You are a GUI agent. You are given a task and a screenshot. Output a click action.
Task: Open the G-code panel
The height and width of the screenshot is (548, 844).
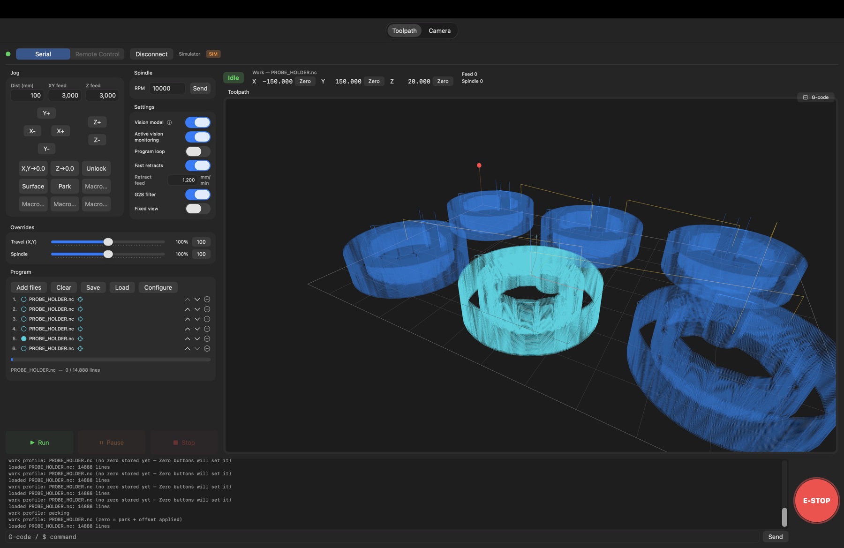[816, 97]
